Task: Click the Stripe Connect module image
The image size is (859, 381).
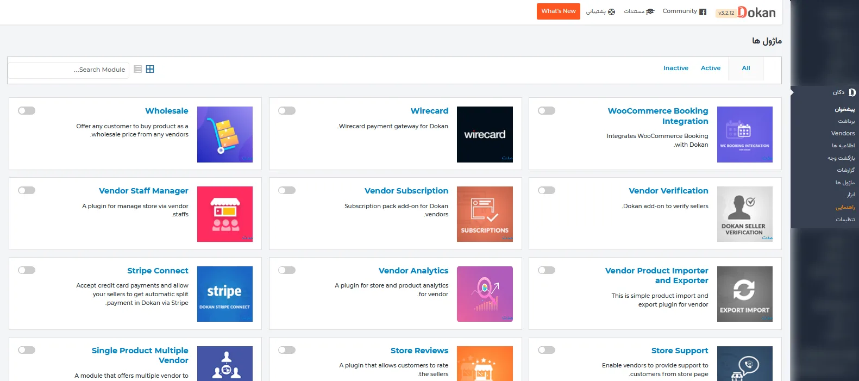Action: point(225,294)
